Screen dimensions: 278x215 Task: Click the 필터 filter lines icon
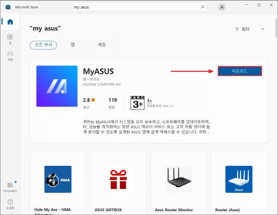(237, 29)
